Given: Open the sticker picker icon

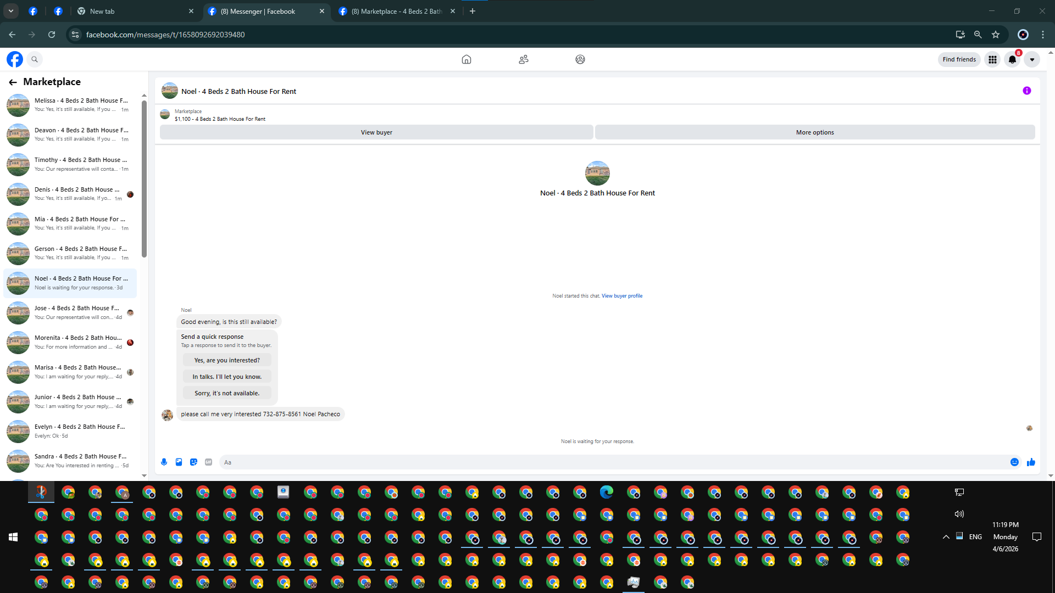Looking at the screenshot, I should click(x=193, y=462).
